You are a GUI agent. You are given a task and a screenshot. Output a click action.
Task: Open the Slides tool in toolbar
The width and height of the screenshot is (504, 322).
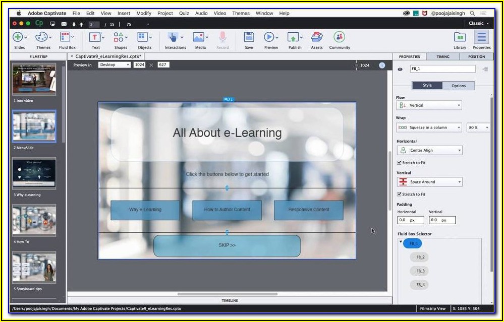tap(18, 37)
